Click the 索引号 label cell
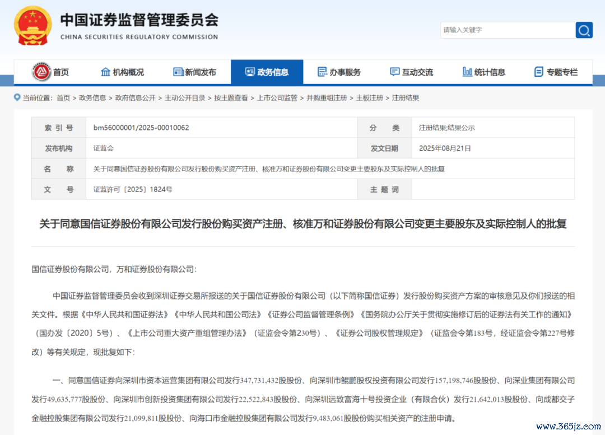The width and height of the screenshot is (605, 435). coord(59,128)
